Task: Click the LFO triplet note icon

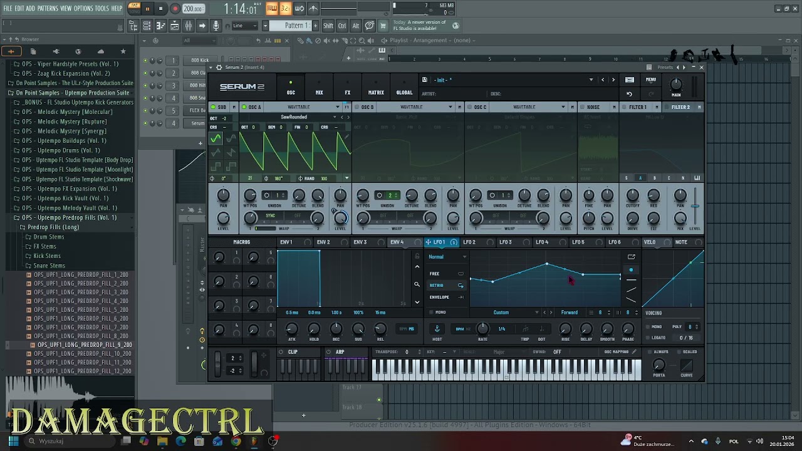Action: point(525,329)
